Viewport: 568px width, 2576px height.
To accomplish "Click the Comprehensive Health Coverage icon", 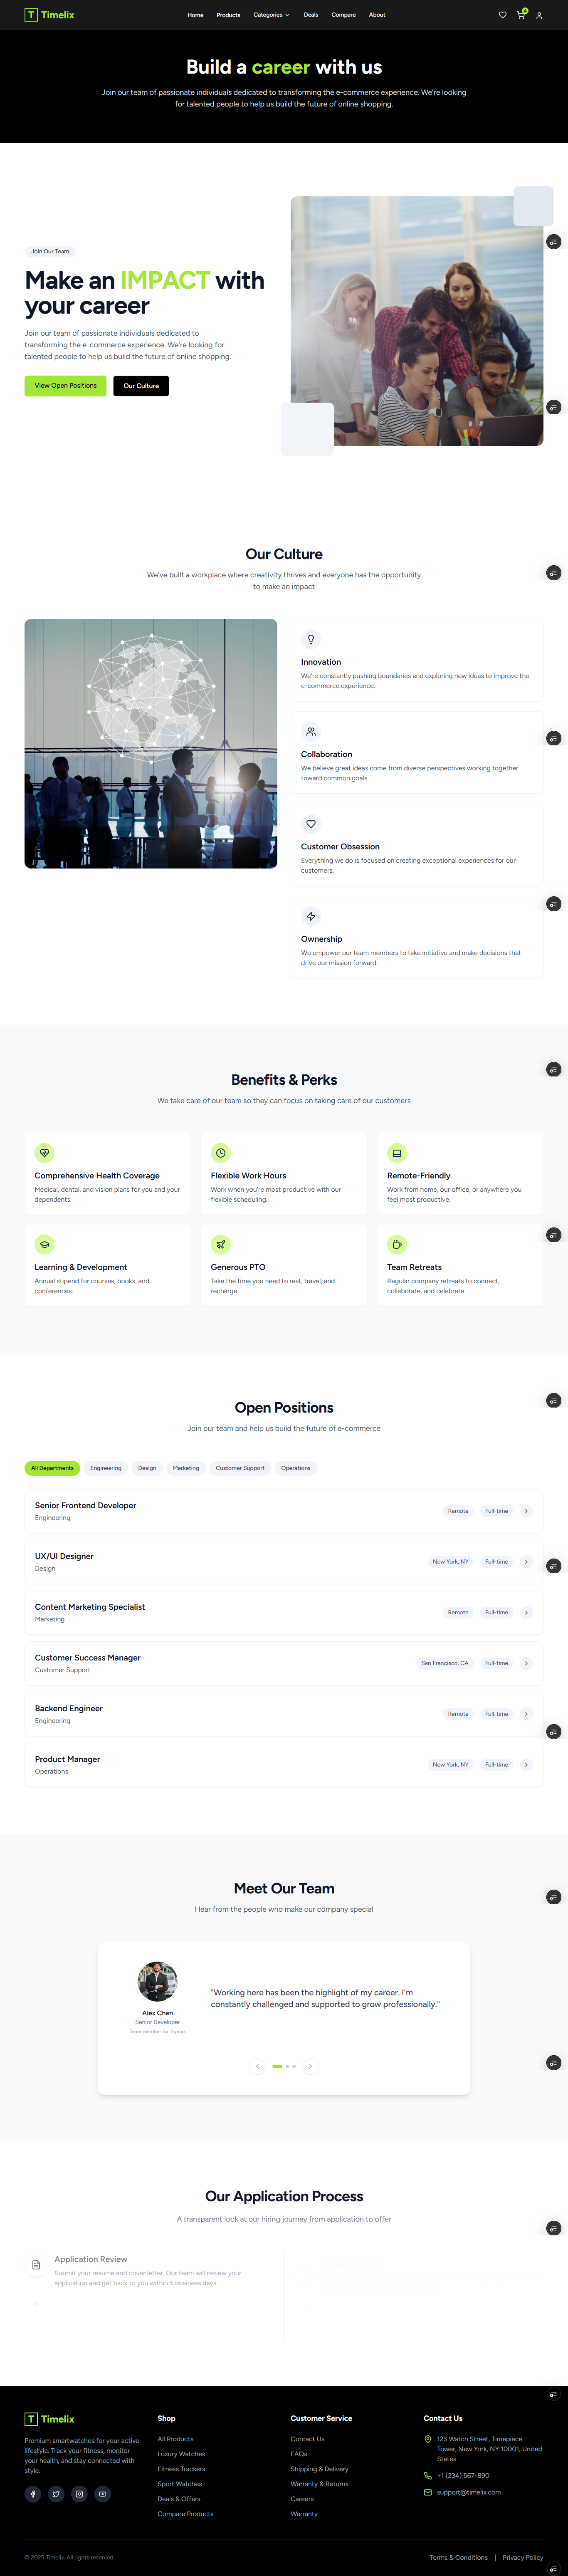I will click(44, 1153).
